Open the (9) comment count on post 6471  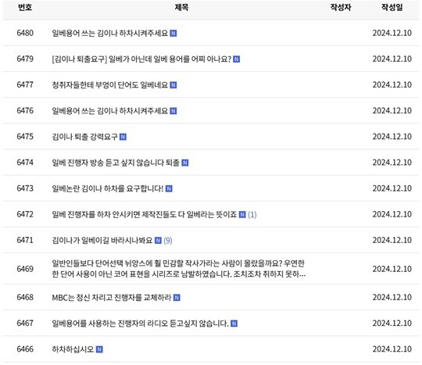pyautogui.click(x=168, y=241)
